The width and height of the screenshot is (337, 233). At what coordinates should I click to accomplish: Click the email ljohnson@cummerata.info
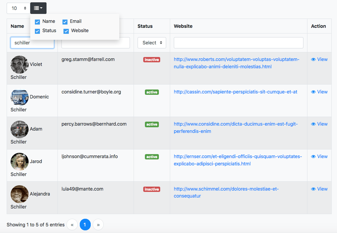(90, 156)
